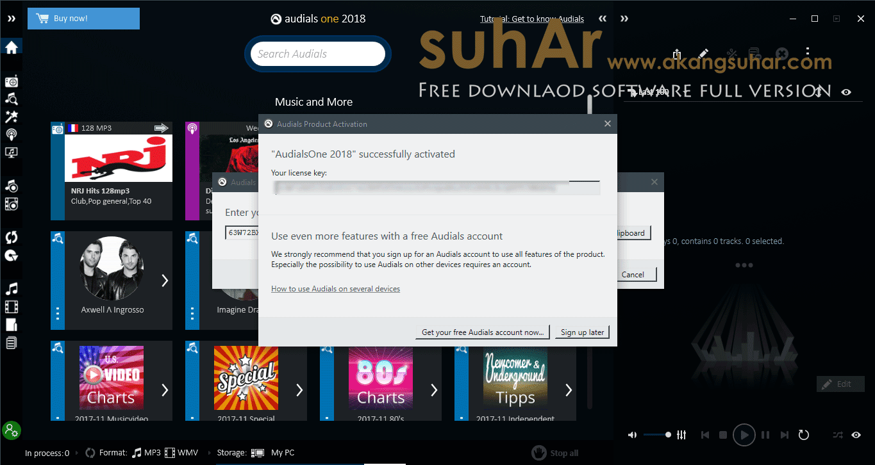Expand the left sidebar with the top double-arrow
Viewport: 875px width, 465px height.
pyautogui.click(x=11, y=19)
